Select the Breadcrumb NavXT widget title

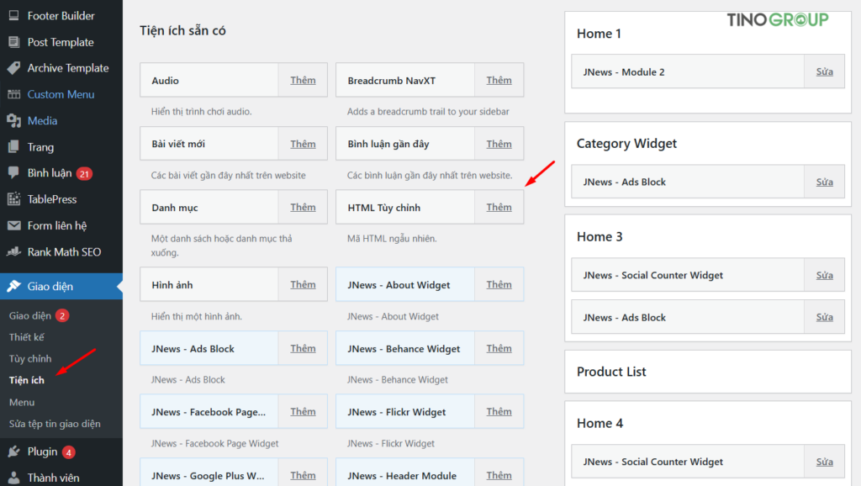tap(392, 81)
